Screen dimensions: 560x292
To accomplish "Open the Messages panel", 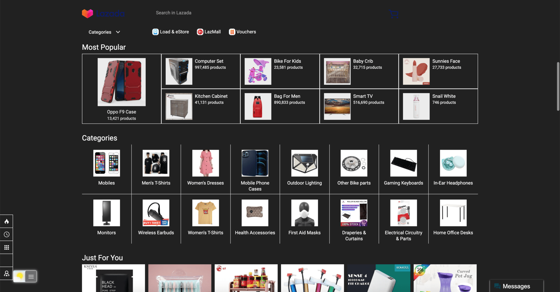I will click(516, 286).
